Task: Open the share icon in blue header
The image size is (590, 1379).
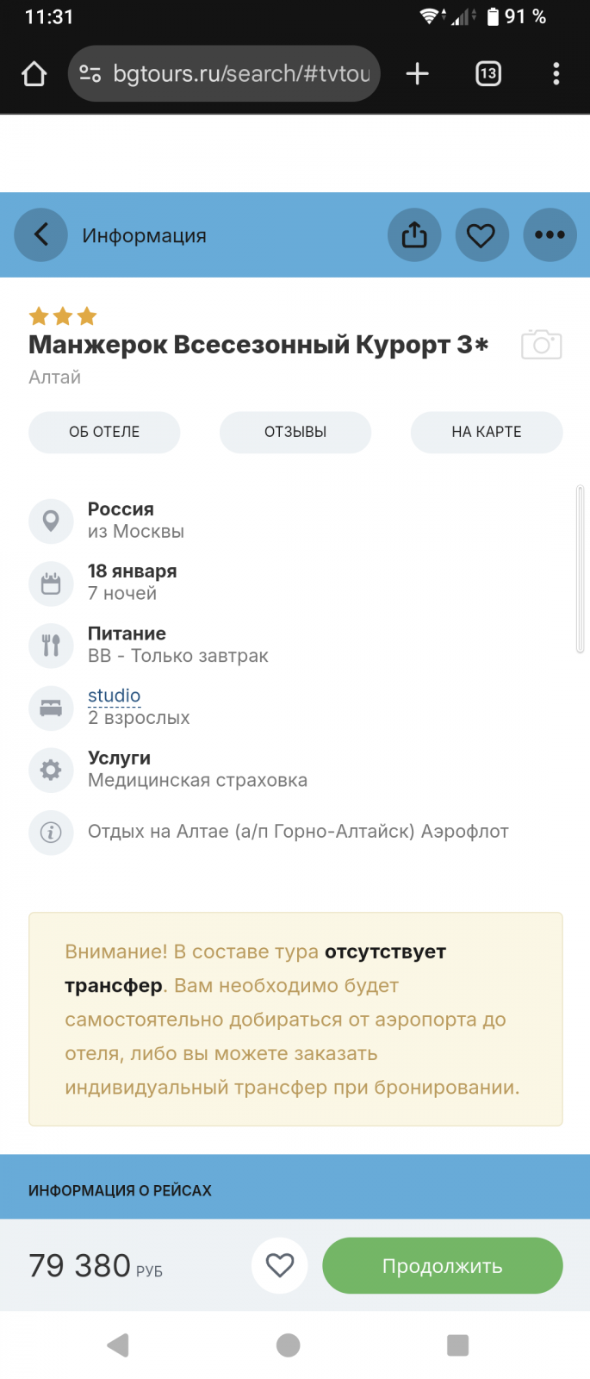Action: (414, 234)
